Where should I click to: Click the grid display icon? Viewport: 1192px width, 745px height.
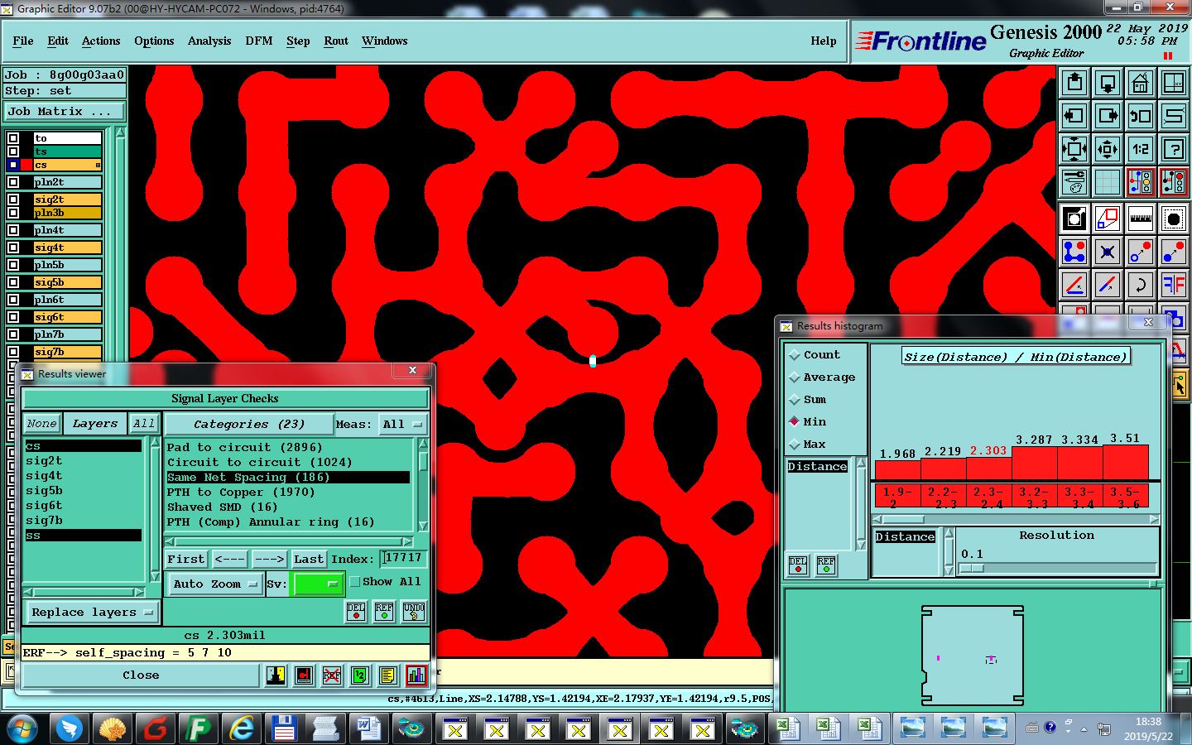[1108, 182]
